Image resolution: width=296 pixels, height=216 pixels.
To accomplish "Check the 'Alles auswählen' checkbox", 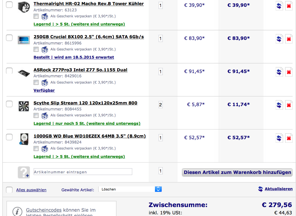I will coord(9,190).
